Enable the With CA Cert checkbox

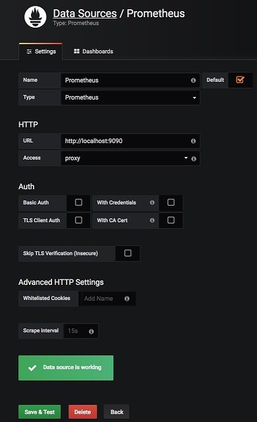[171, 220]
